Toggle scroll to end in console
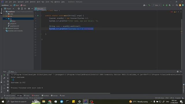Image resolution: width=185 pixels, height=104 pixels. click(x=8, y=84)
